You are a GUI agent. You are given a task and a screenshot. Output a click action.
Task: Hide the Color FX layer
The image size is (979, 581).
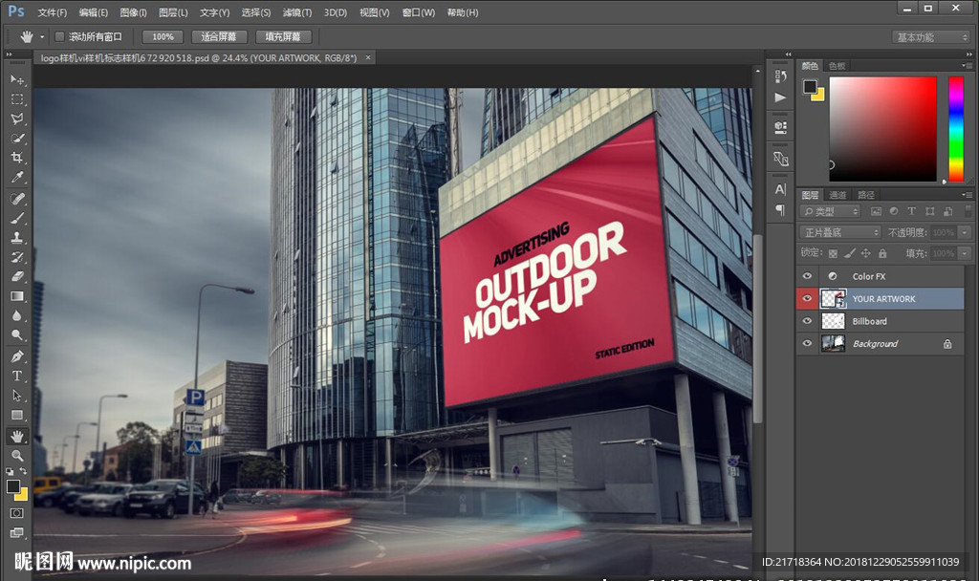tap(807, 276)
